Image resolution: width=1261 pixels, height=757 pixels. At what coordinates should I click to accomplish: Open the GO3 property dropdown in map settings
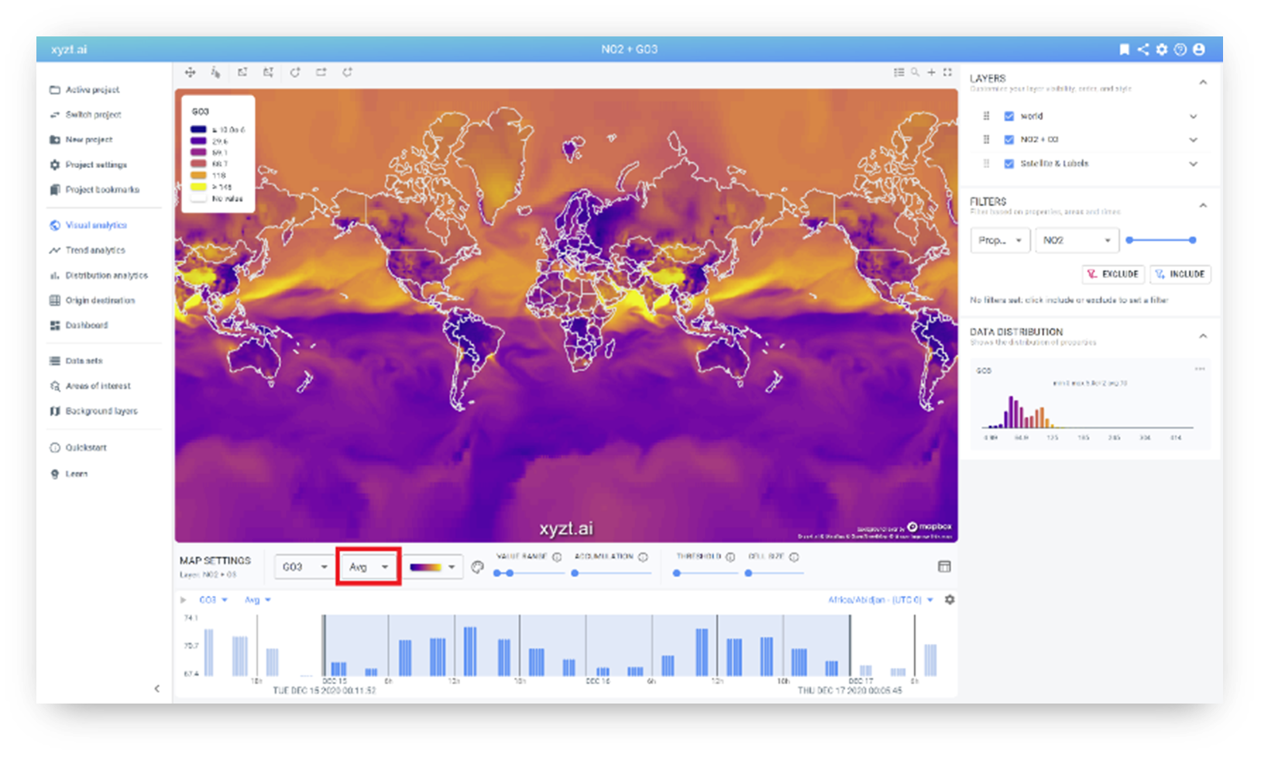[x=304, y=567]
